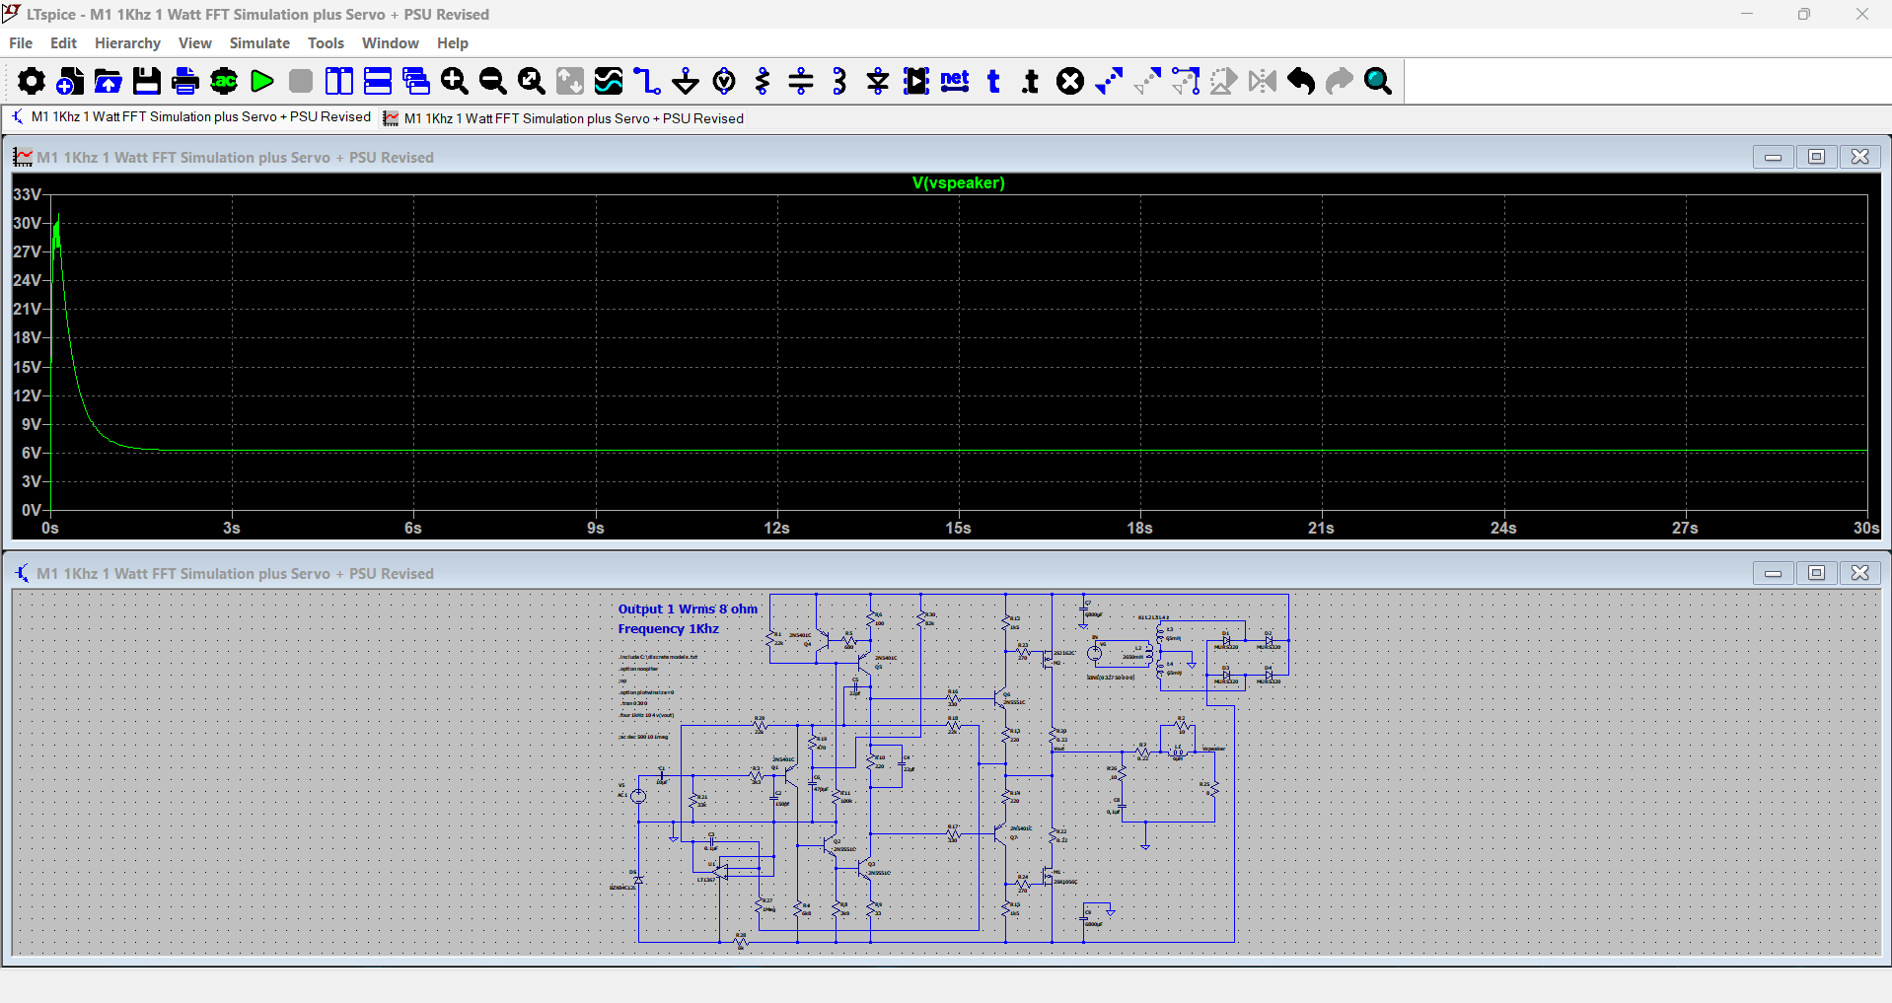
Task: Print using the printer icon
Action: click(185, 81)
